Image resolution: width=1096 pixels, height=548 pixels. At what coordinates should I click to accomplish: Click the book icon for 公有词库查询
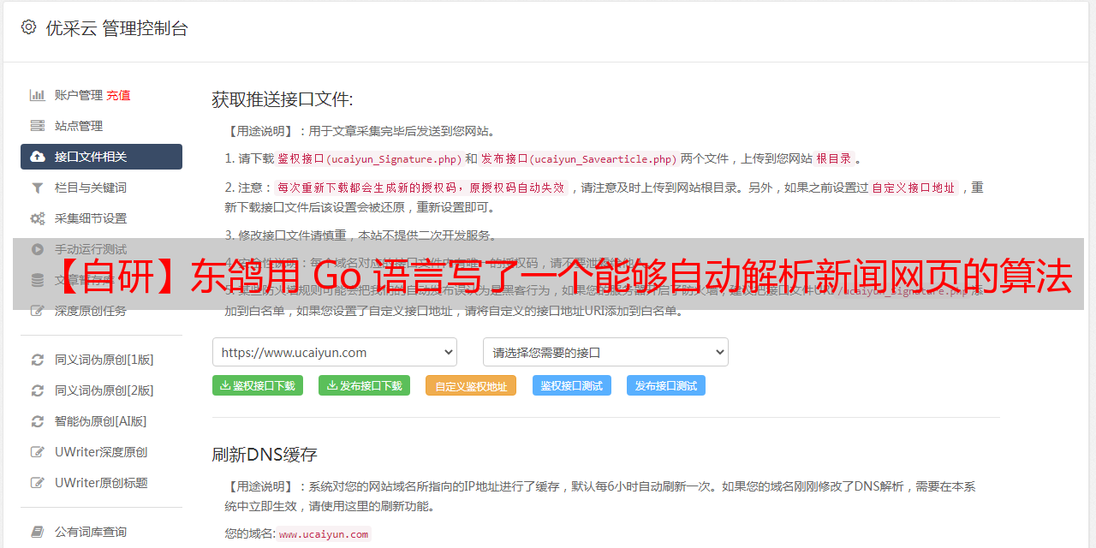38,532
